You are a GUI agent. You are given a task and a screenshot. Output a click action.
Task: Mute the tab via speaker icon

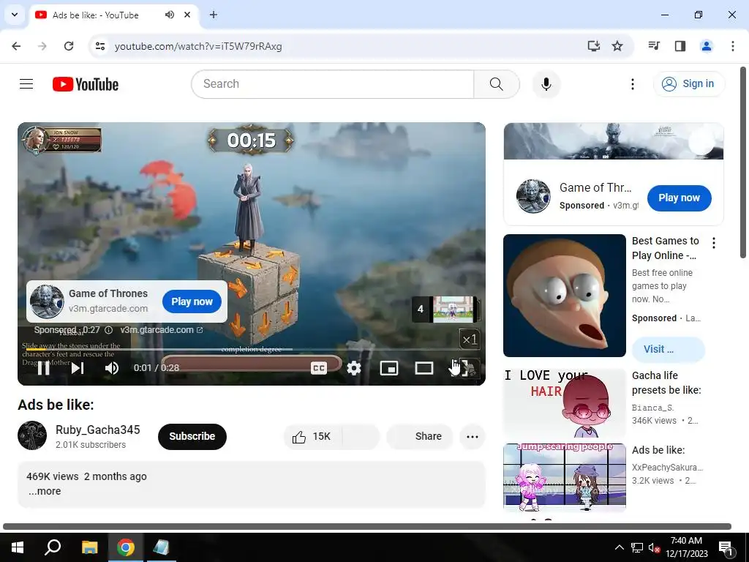click(170, 15)
